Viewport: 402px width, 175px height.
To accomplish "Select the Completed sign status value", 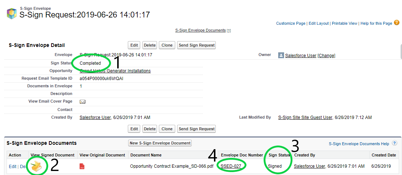I will click(90, 63).
